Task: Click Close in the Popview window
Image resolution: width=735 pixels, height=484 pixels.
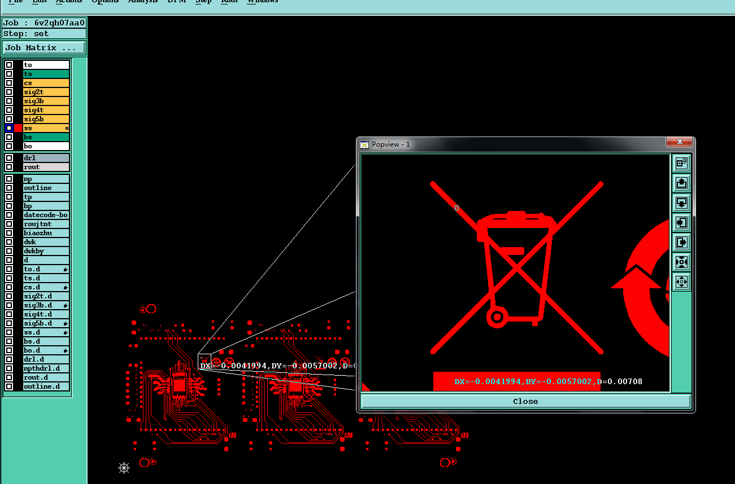Action: 525,401
